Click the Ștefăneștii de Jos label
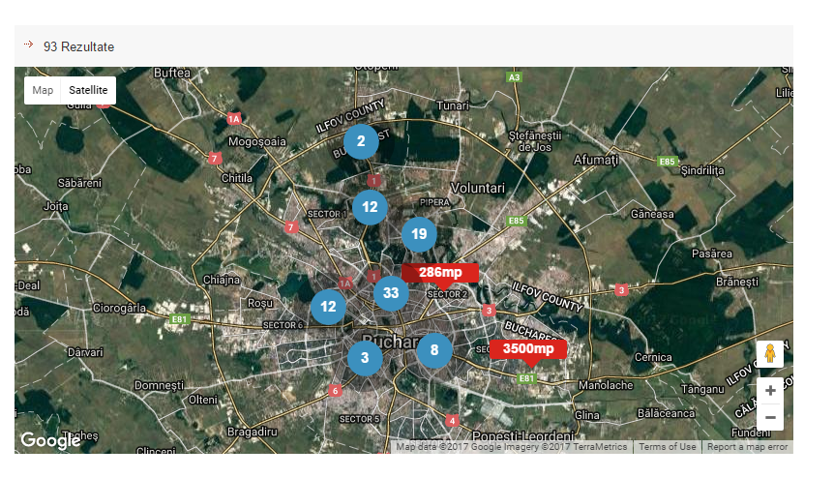Screen dimensions: 834x478 coord(534,141)
